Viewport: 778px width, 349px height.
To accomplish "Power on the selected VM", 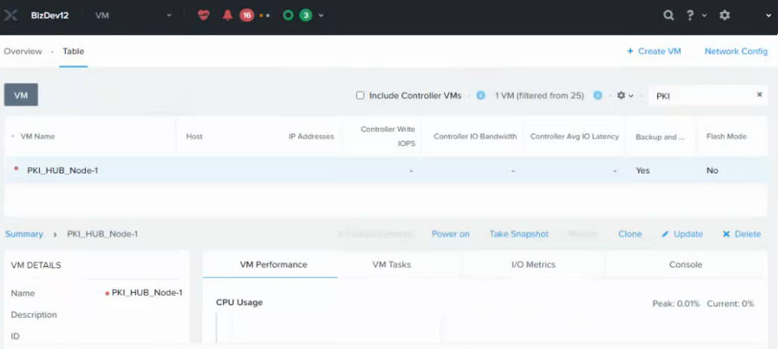I will 450,234.
